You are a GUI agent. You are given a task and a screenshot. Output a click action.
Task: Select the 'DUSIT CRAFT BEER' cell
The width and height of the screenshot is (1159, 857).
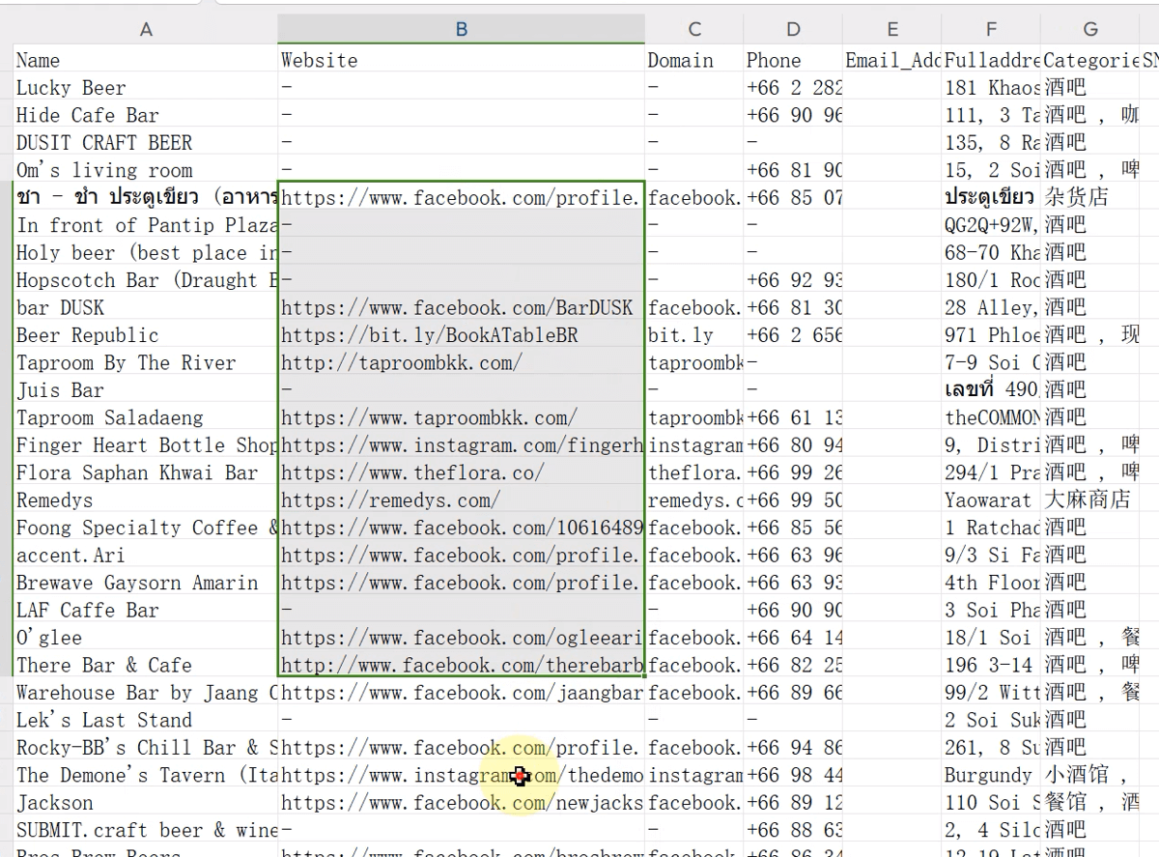[146, 143]
